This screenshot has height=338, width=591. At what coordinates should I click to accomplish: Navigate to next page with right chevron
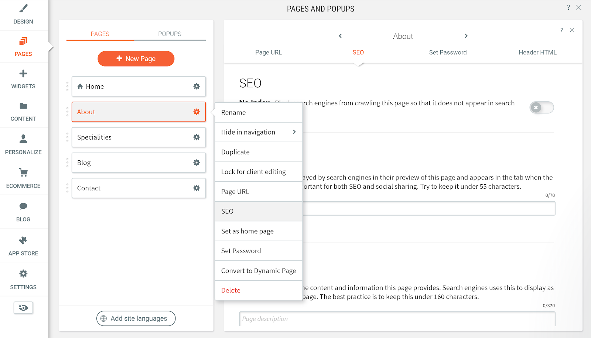click(466, 36)
